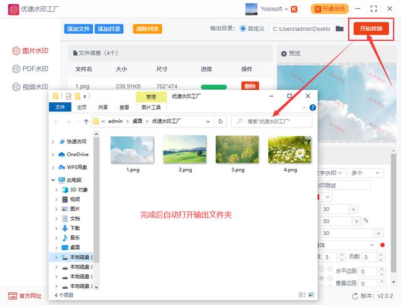Click the 开始转换 button

click(371, 28)
